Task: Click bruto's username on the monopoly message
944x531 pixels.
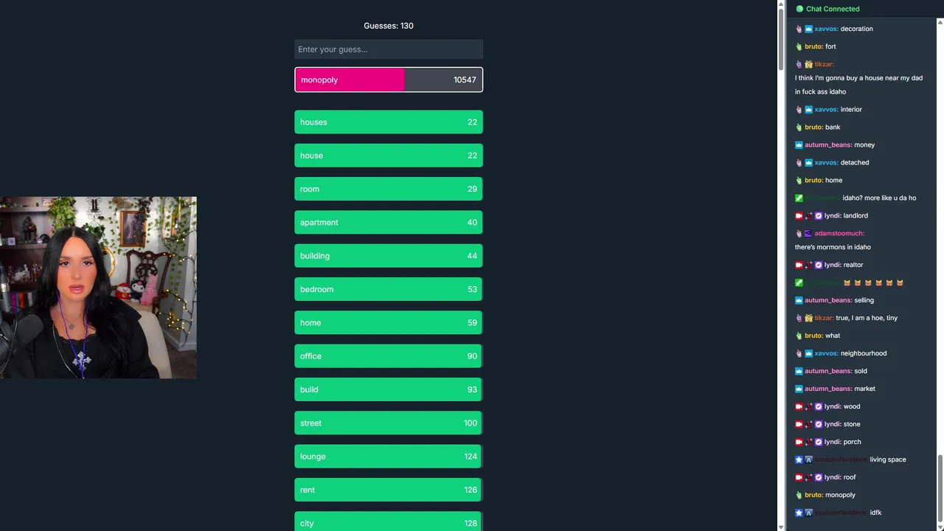Action: pos(813,495)
